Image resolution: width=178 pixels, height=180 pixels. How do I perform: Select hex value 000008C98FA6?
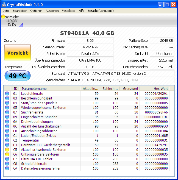(x=156, y=112)
